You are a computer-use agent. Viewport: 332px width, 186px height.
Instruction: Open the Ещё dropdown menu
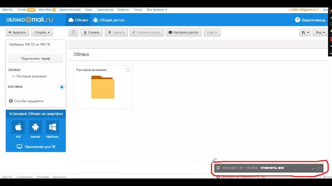[x=212, y=33]
